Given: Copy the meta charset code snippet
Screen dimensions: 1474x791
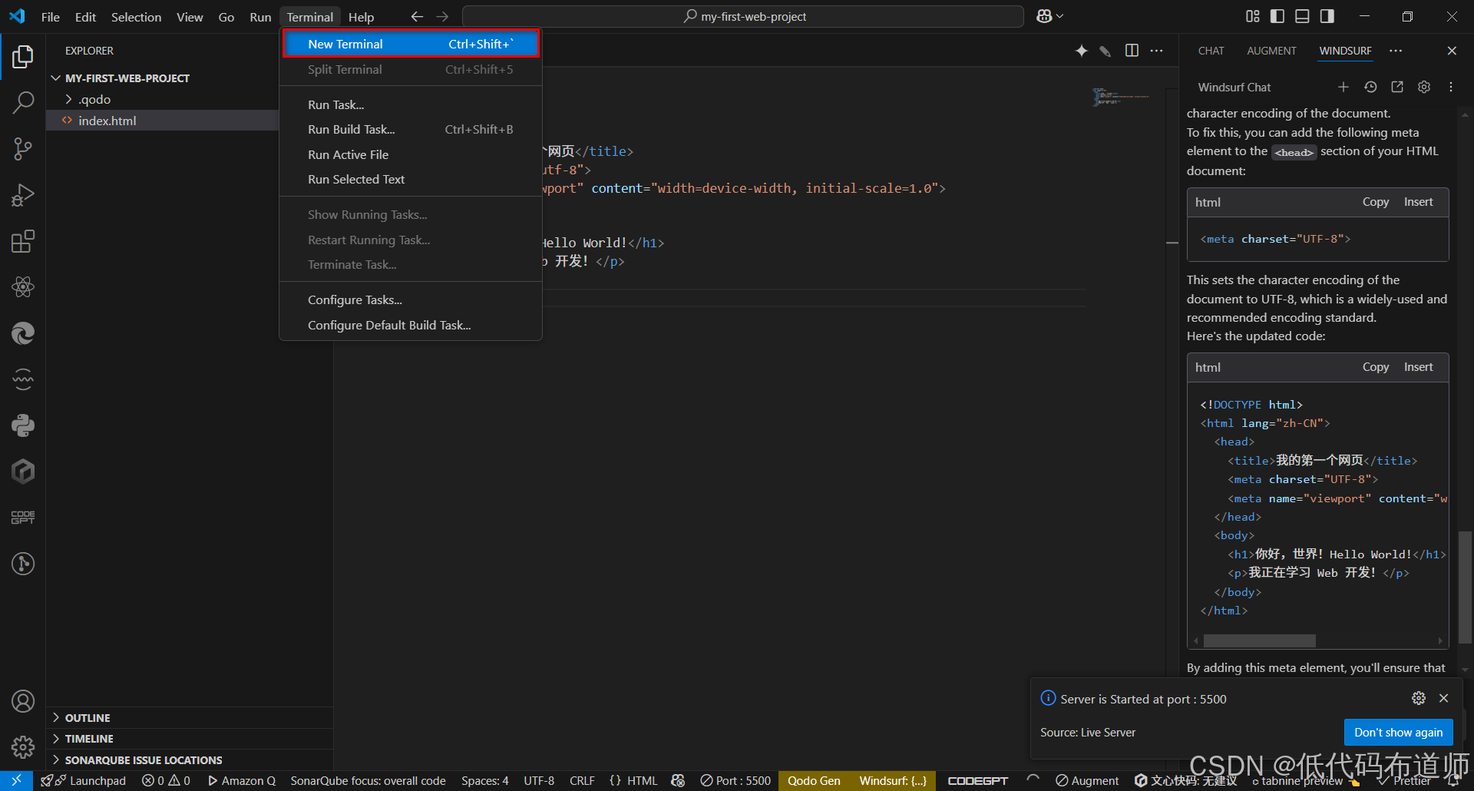Looking at the screenshot, I should pyautogui.click(x=1375, y=201).
